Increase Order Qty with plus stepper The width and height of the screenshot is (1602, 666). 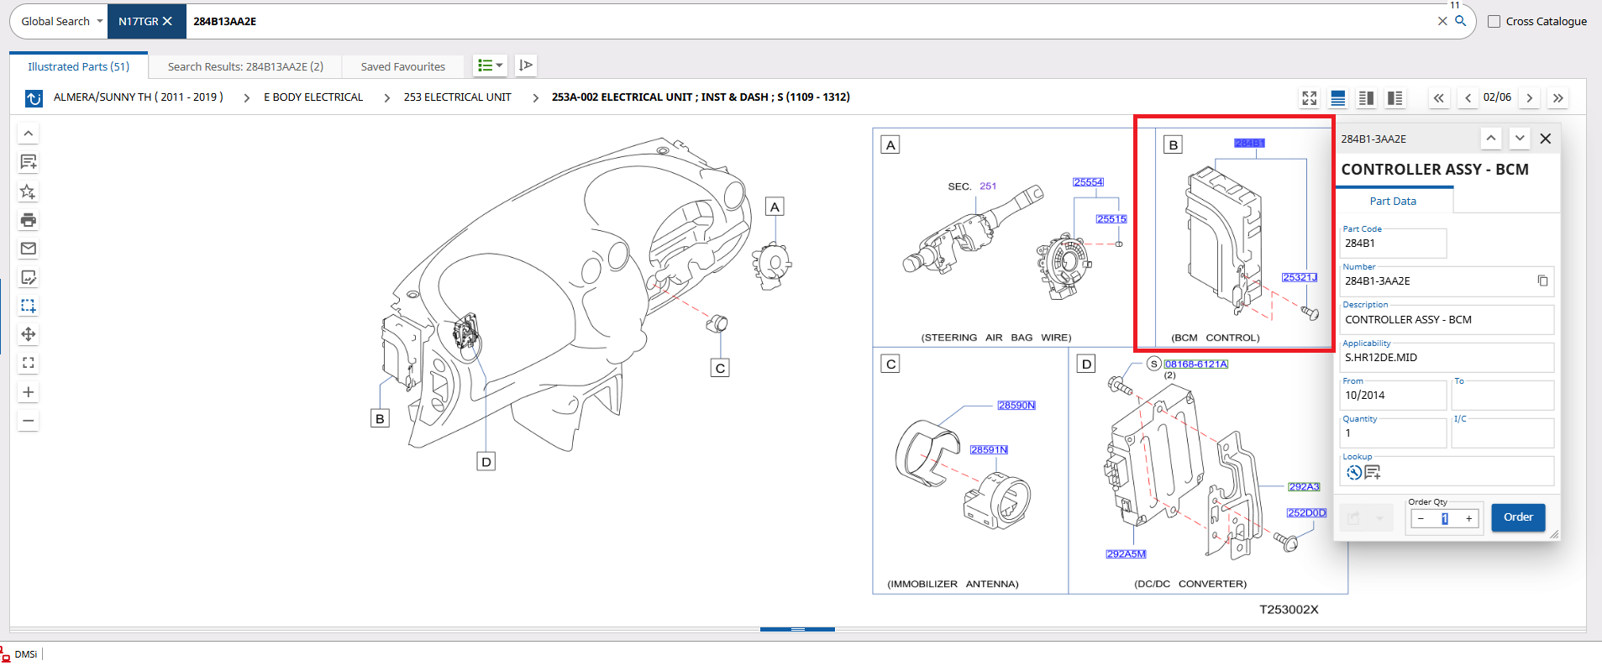(x=1468, y=519)
